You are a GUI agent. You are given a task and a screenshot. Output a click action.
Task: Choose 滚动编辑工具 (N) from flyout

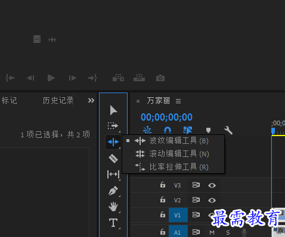pos(173,154)
